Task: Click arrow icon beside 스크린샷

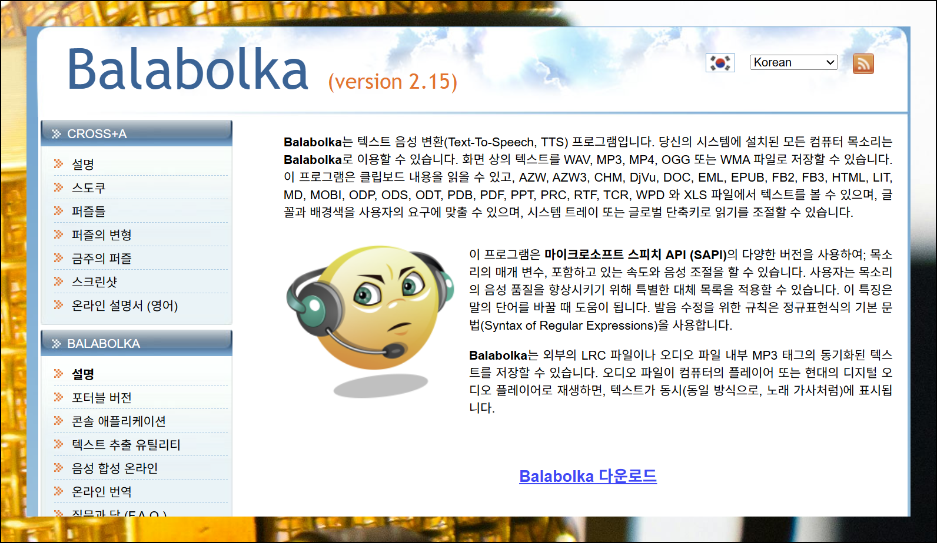Action: [x=58, y=281]
